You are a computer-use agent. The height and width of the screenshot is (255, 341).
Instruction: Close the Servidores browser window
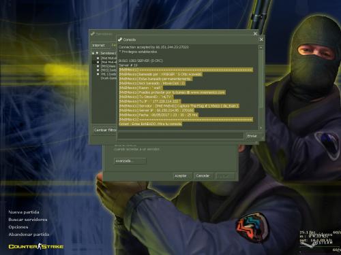pos(255,33)
